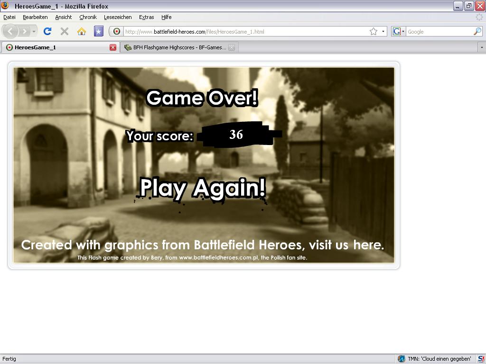Click Play Again! to restart game
The width and height of the screenshot is (486, 364).
point(203,188)
